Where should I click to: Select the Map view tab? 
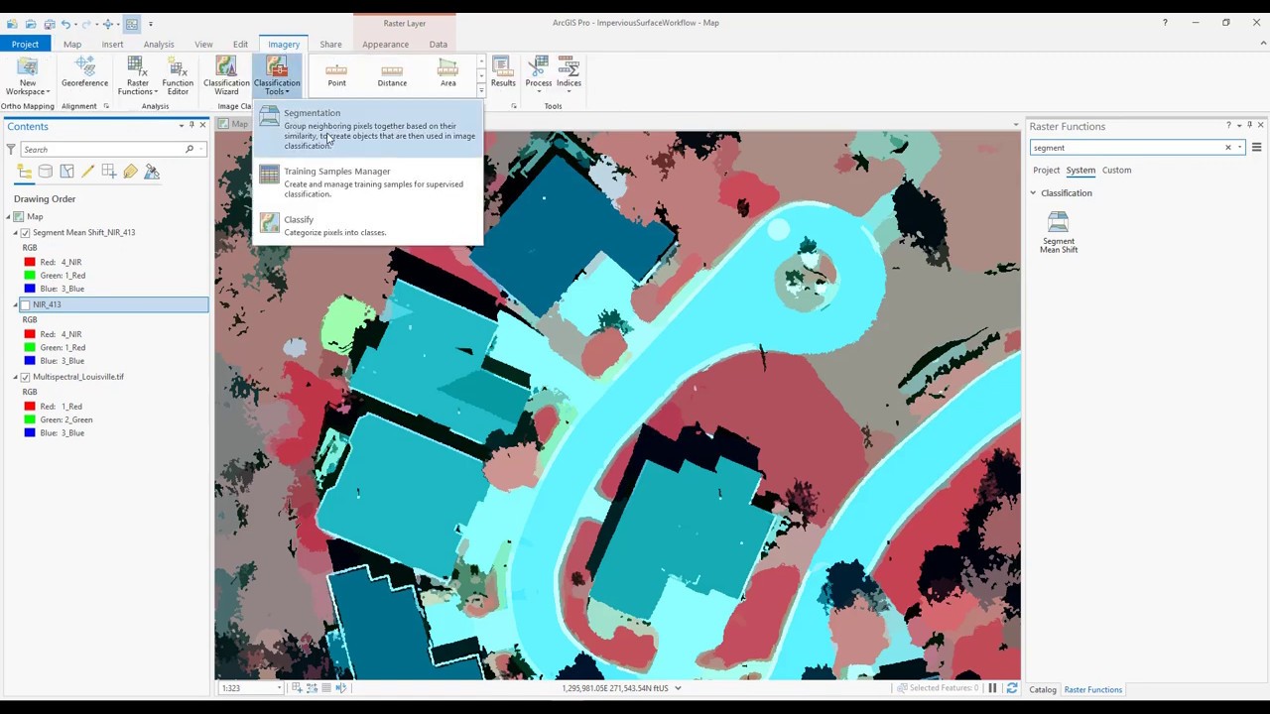coord(234,124)
